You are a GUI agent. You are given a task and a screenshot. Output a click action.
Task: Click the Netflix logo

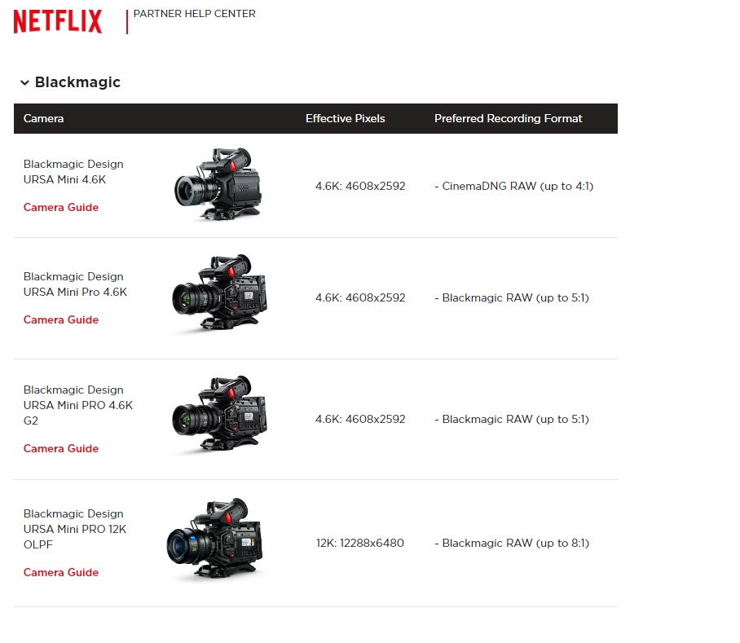click(x=57, y=21)
